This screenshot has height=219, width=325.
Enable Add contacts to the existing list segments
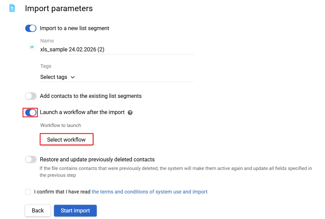click(x=31, y=96)
